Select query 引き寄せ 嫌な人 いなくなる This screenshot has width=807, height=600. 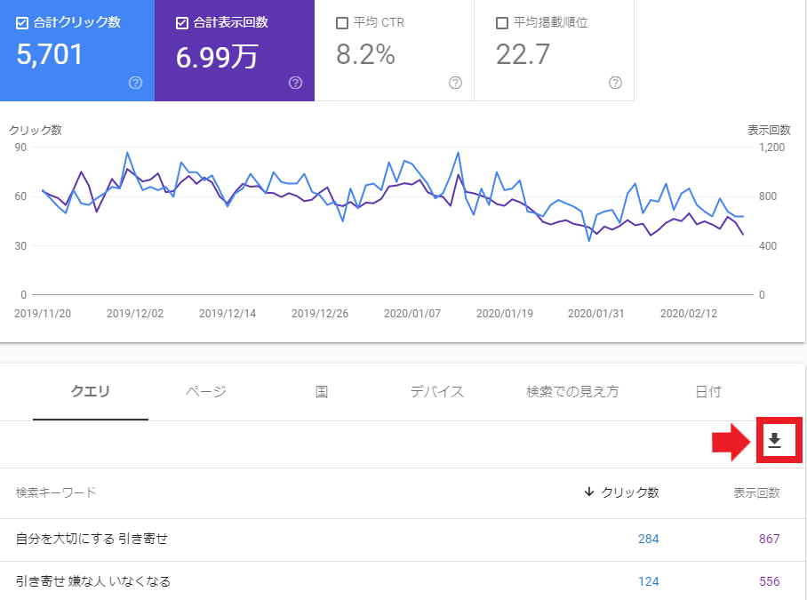click(x=93, y=581)
